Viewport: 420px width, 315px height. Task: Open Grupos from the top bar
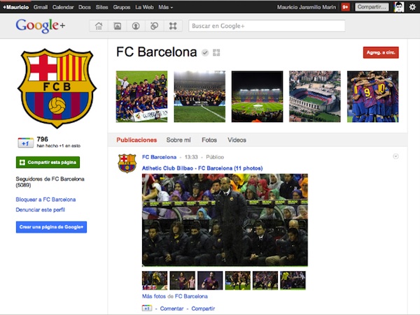click(x=122, y=7)
